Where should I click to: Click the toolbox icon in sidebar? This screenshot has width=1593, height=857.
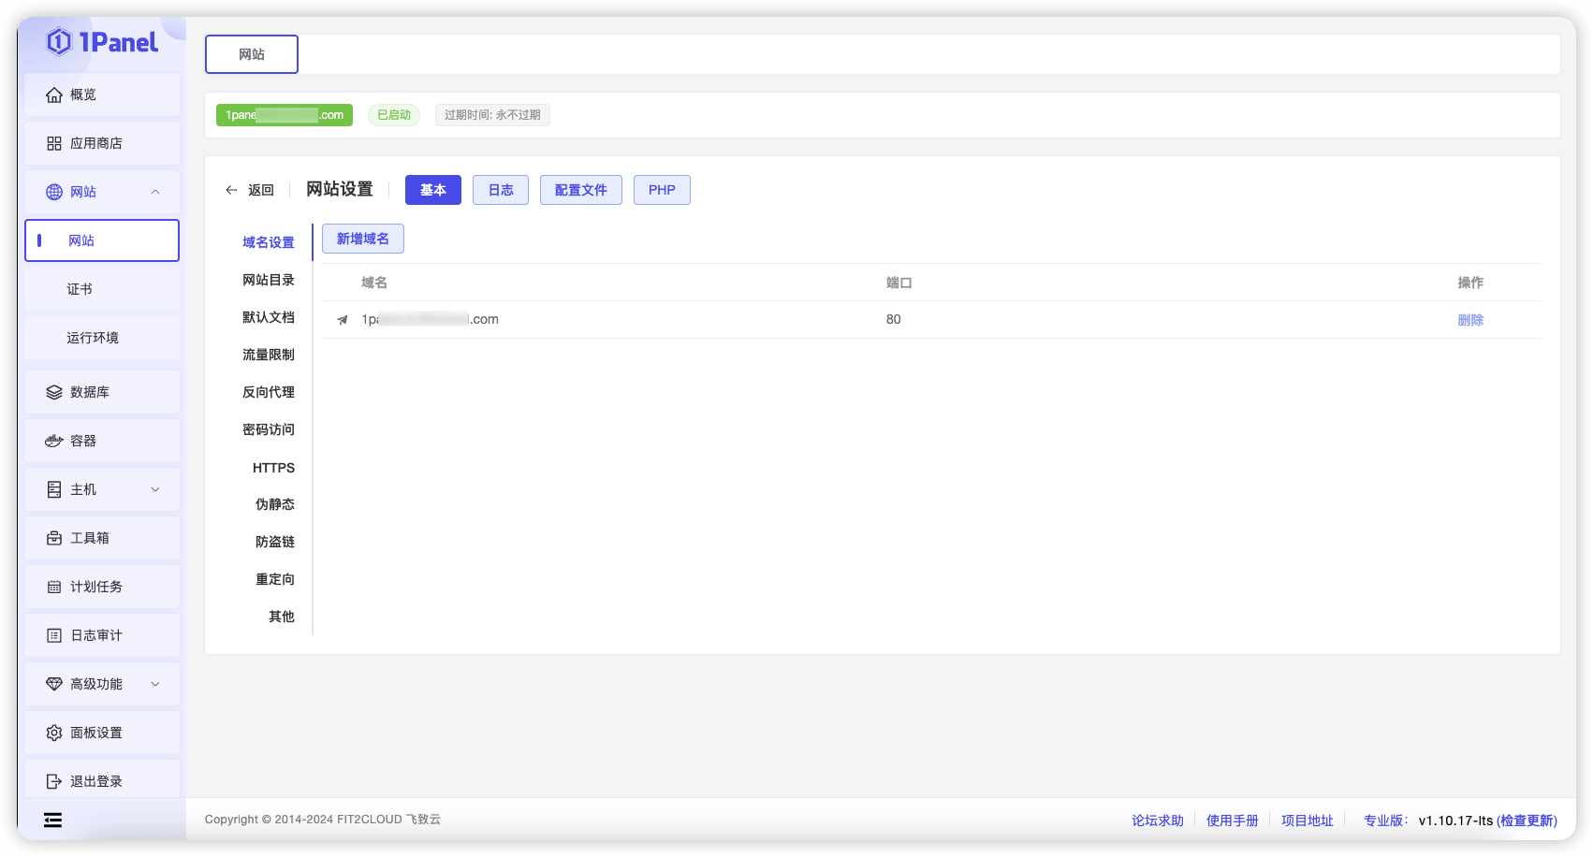[x=54, y=539]
